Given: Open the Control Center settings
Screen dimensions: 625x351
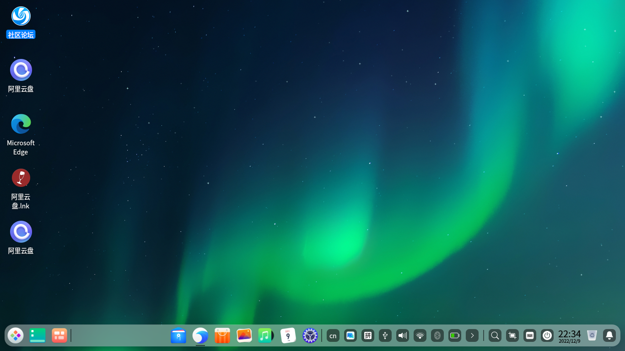Looking at the screenshot, I should tap(310, 335).
